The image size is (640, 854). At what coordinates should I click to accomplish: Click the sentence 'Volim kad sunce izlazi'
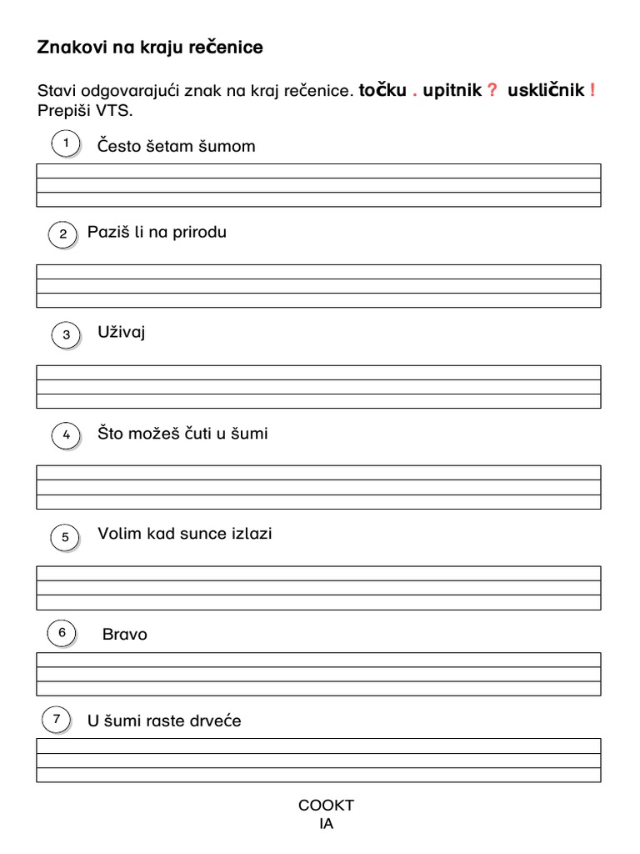coord(185,534)
